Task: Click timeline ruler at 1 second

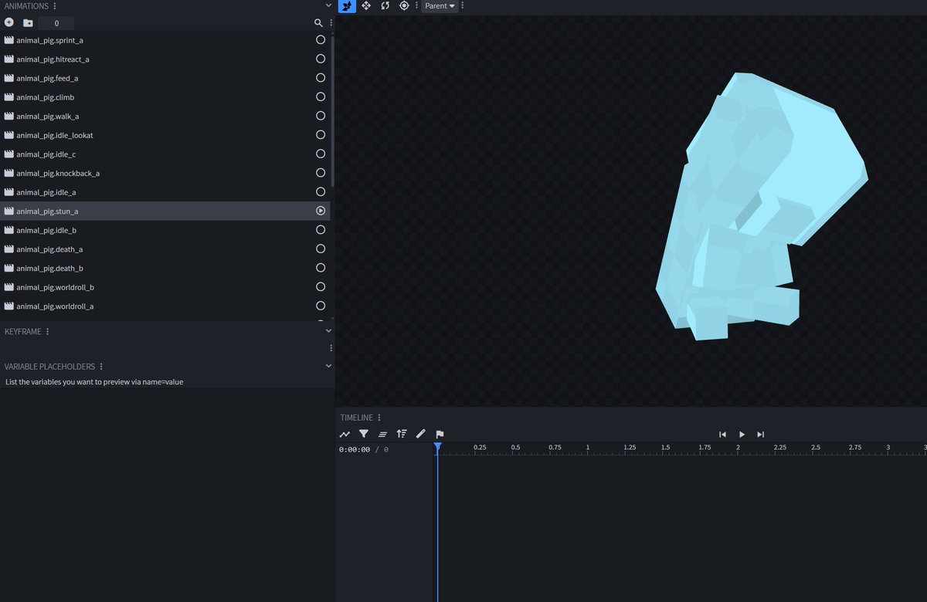Action: coord(588,448)
